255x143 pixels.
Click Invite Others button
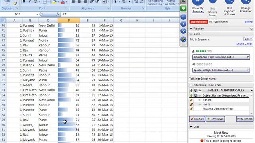click(245, 119)
